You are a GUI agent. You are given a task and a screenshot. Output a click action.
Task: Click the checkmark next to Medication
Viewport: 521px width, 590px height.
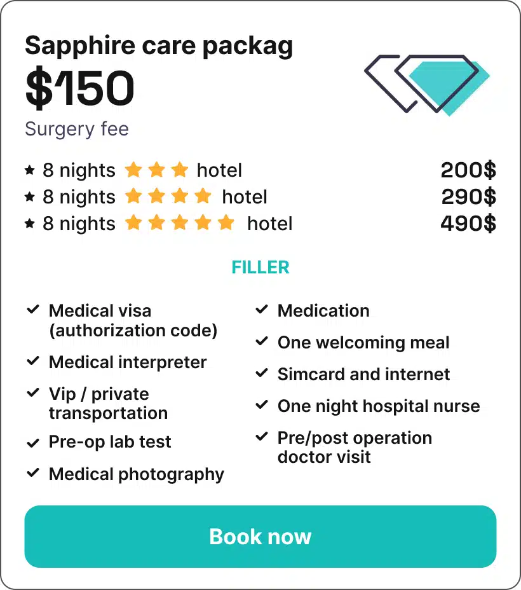pos(262,310)
